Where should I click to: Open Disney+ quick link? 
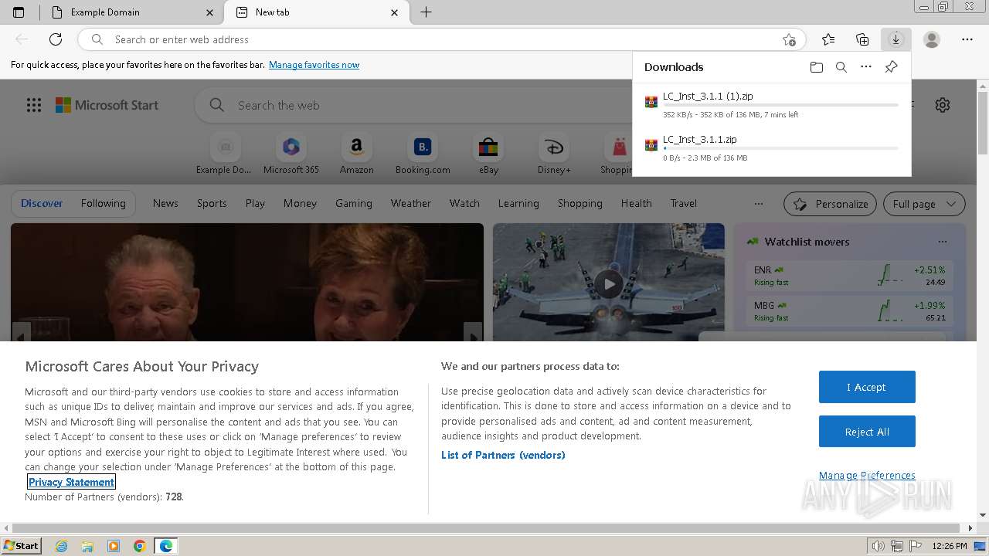[x=554, y=154]
